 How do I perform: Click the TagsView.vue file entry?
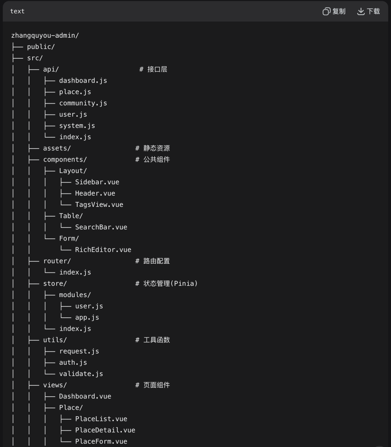[99, 205]
